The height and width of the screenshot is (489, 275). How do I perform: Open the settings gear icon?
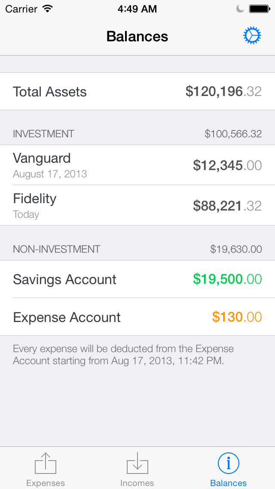click(x=252, y=36)
